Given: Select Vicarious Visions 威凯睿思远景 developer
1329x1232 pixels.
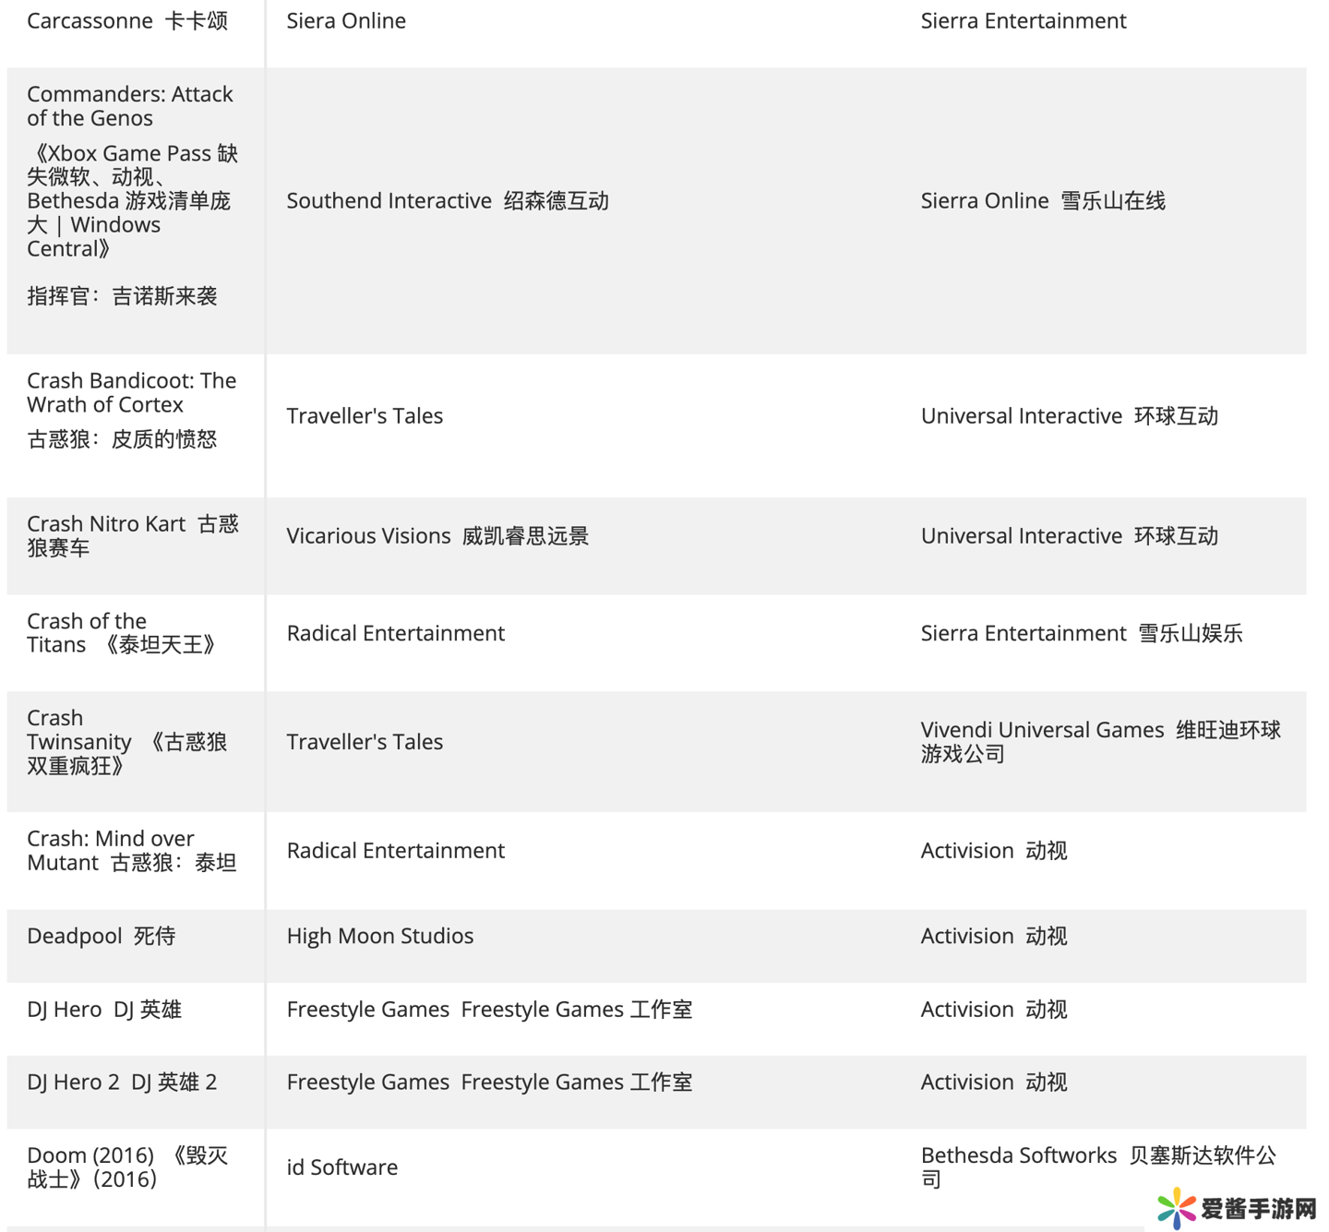Looking at the screenshot, I should point(437,536).
